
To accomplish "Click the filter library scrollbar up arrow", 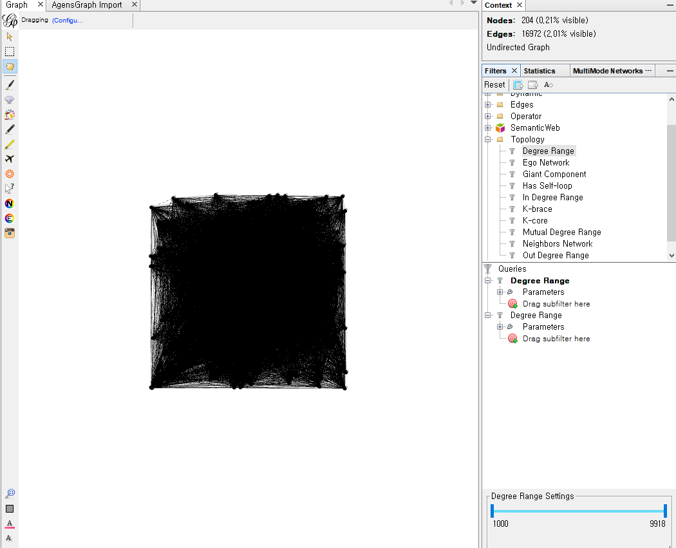I will pos(671,99).
